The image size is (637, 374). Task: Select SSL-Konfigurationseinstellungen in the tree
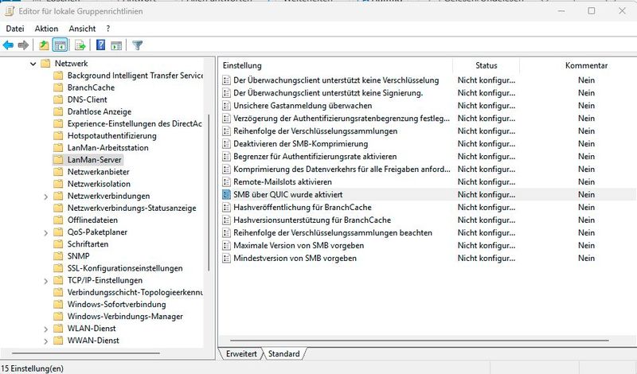coord(125,268)
